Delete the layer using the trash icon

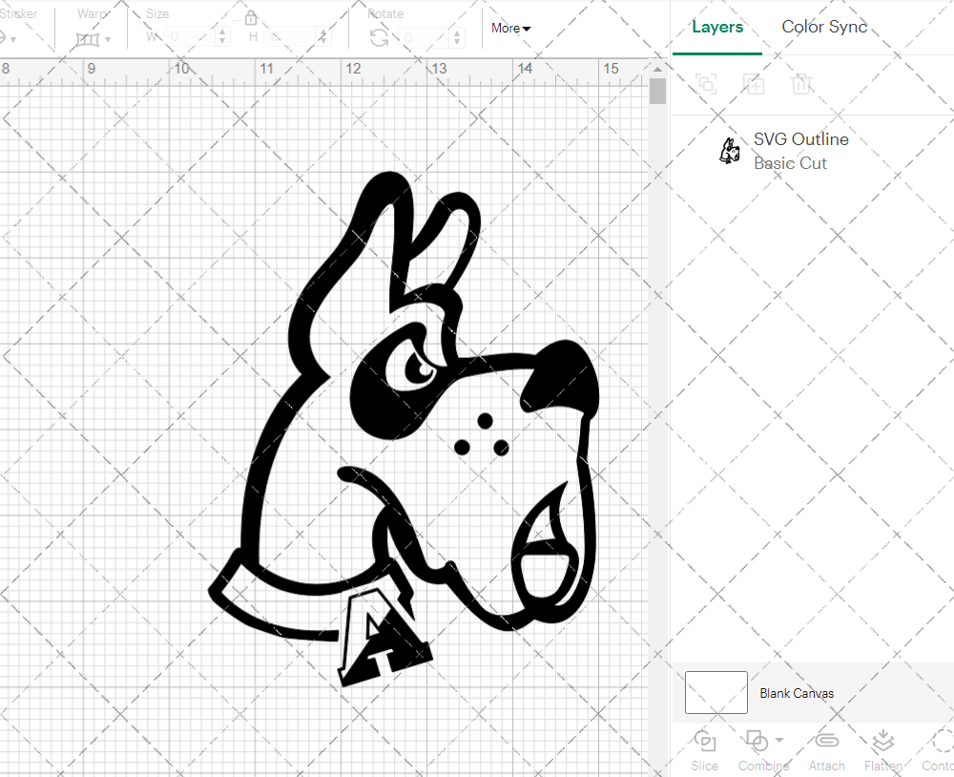tap(802, 84)
